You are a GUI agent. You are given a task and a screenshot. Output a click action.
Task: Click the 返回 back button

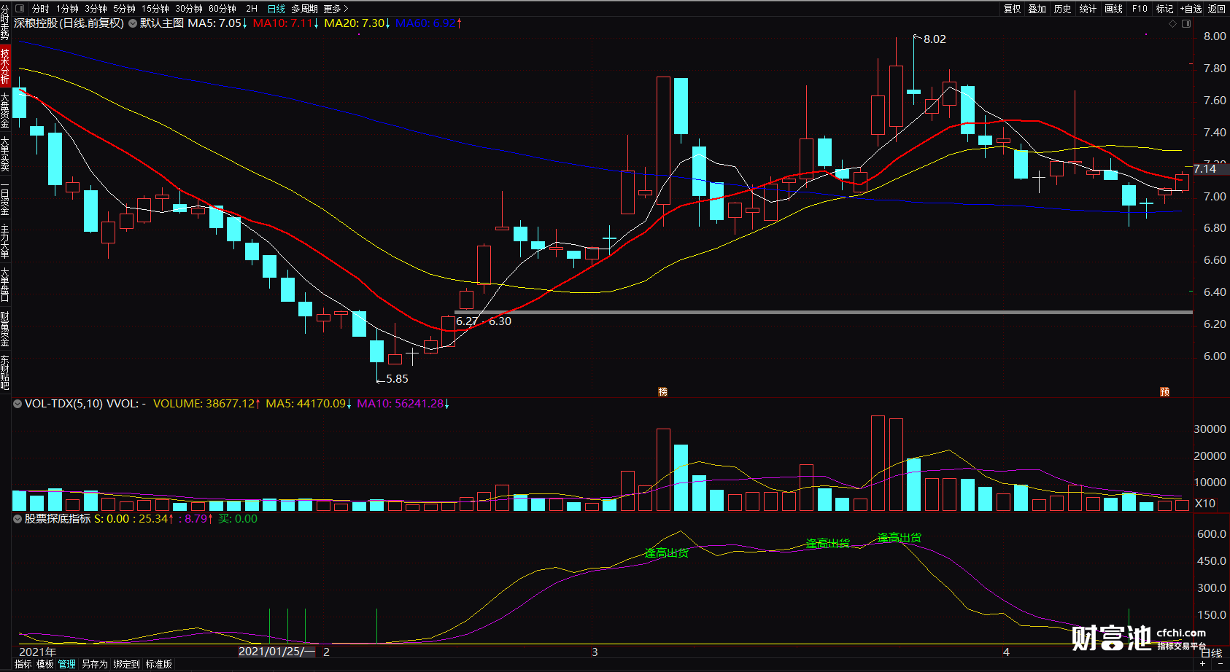click(1217, 9)
